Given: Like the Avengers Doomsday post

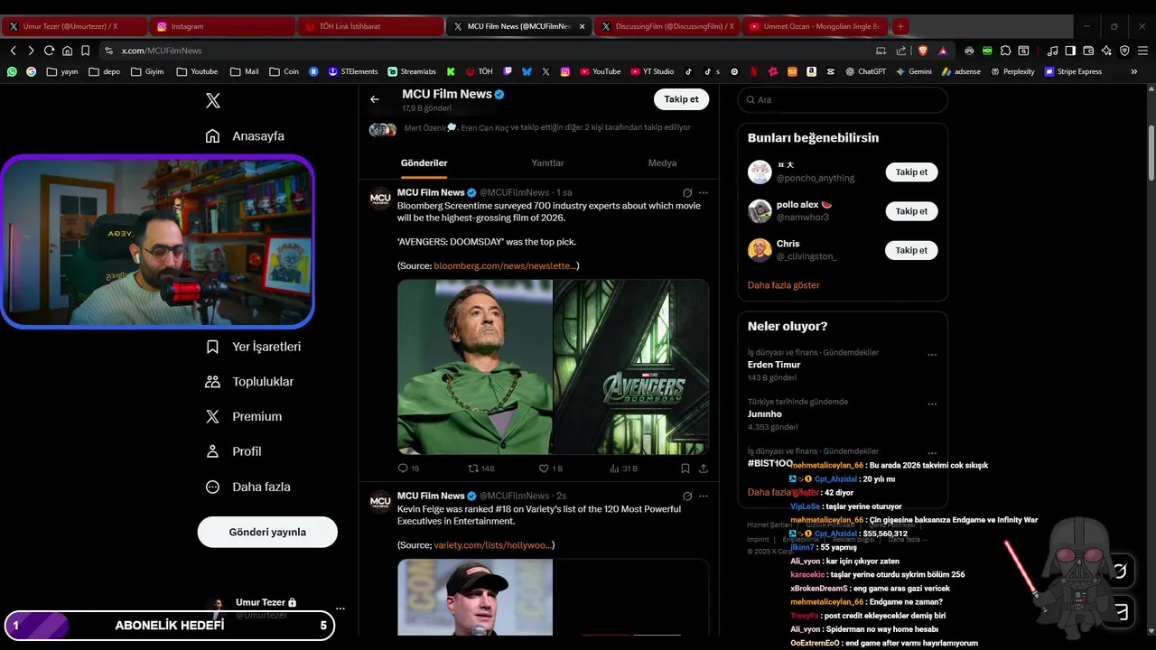Looking at the screenshot, I should pos(550,469).
